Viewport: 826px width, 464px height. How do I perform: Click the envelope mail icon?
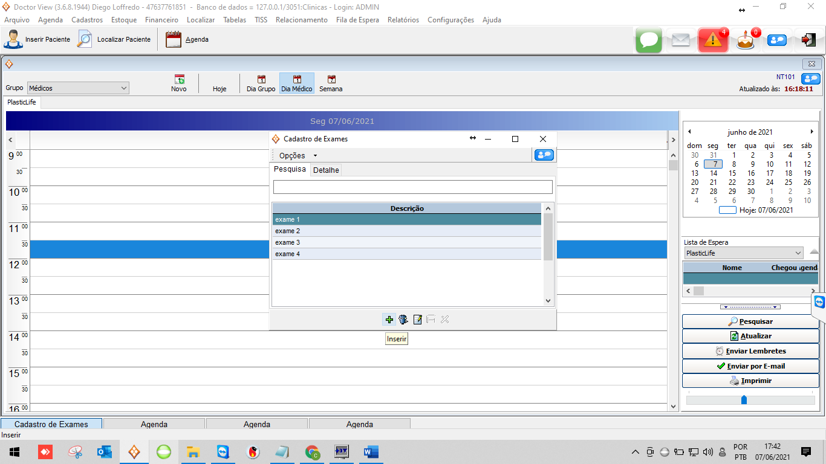681,40
